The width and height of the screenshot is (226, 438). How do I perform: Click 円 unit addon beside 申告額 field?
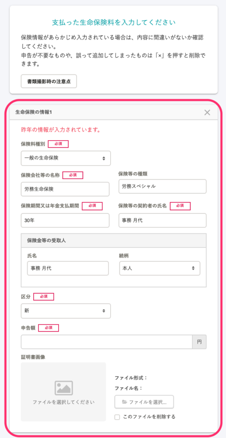coord(199,342)
